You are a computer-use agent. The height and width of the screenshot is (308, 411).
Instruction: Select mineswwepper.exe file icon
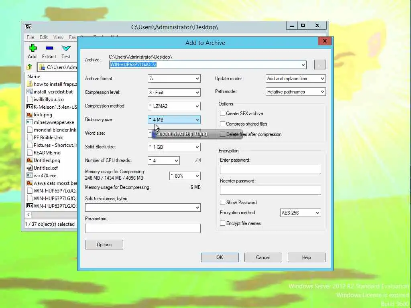pyautogui.click(x=30, y=122)
